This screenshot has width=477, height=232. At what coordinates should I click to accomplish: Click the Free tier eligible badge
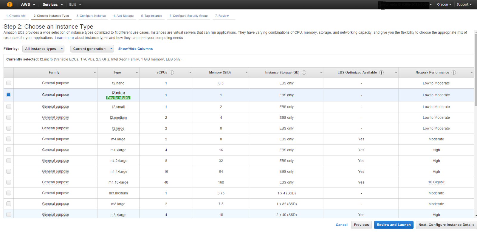click(x=118, y=98)
